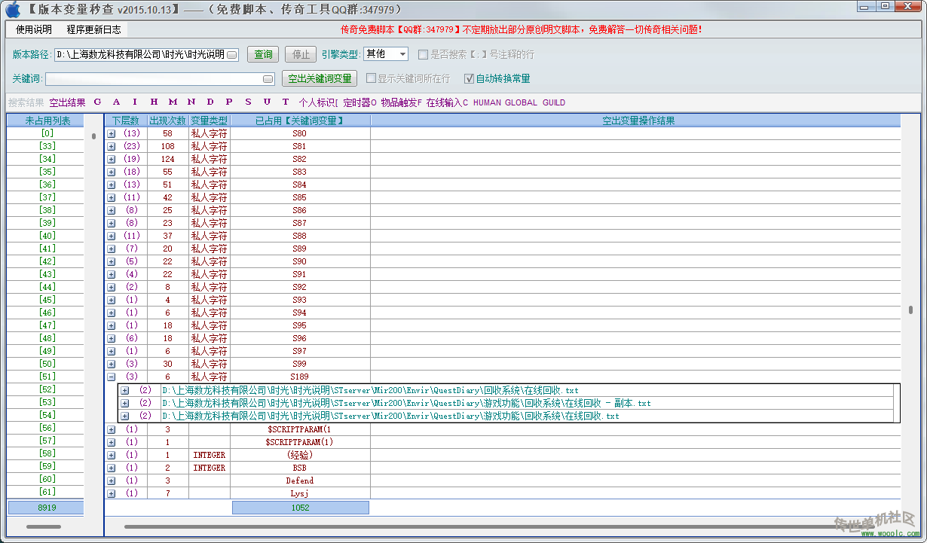Click the 空出关键词变量 button
The height and width of the screenshot is (543, 927).
click(320, 78)
